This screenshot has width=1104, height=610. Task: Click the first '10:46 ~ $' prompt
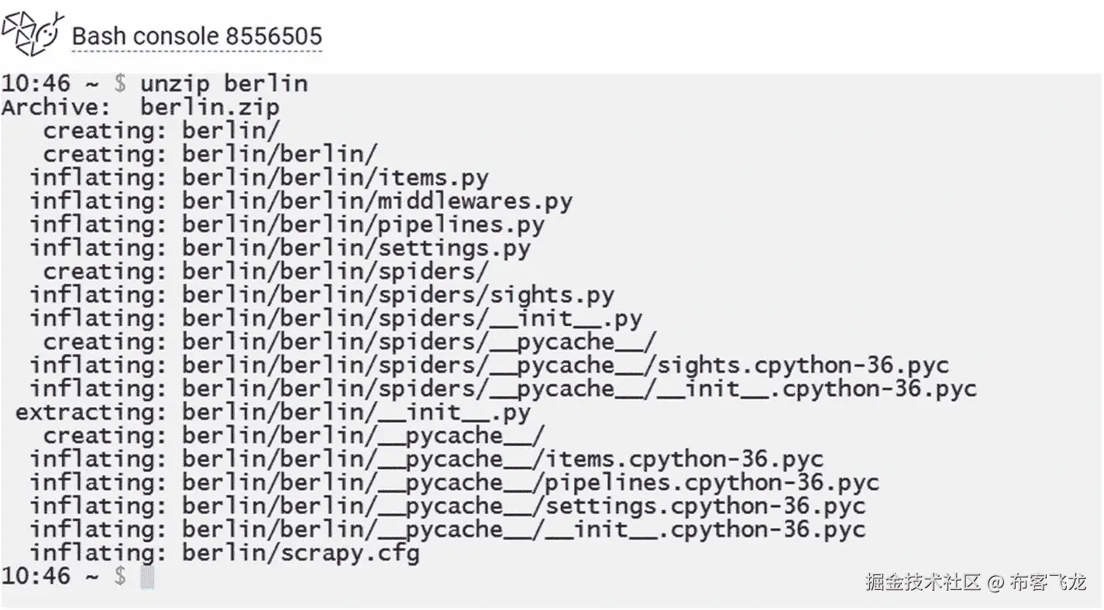(x=64, y=84)
